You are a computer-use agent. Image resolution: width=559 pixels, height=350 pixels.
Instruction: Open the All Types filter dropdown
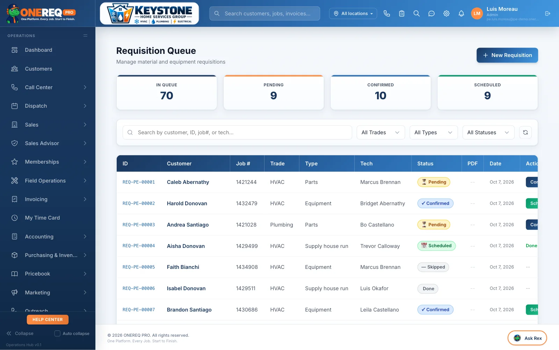[x=434, y=133]
